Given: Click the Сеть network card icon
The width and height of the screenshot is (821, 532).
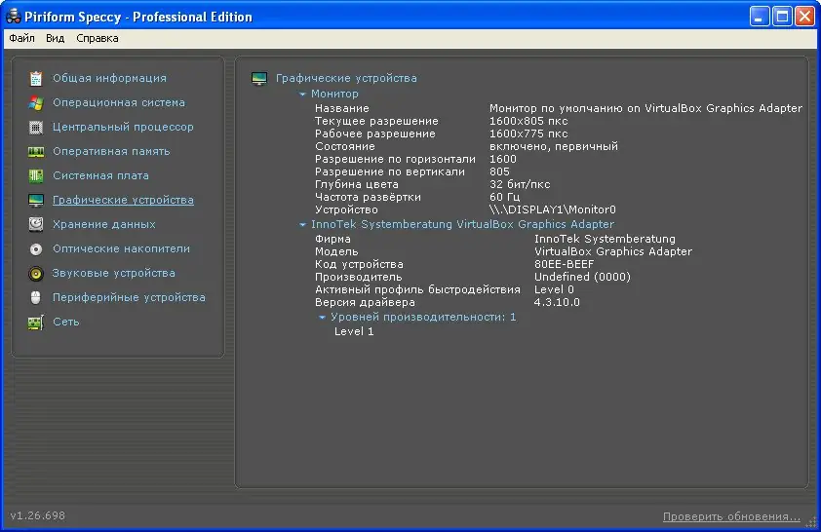Looking at the screenshot, I should (x=36, y=323).
